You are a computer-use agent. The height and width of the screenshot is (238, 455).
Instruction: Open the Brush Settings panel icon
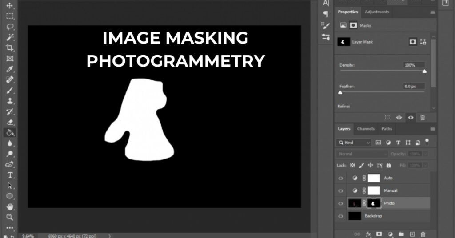click(326, 25)
